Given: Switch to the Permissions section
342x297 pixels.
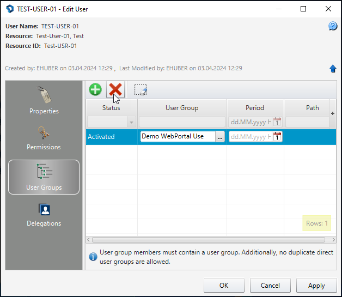Looking at the screenshot, I should pyautogui.click(x=44, y=138).
